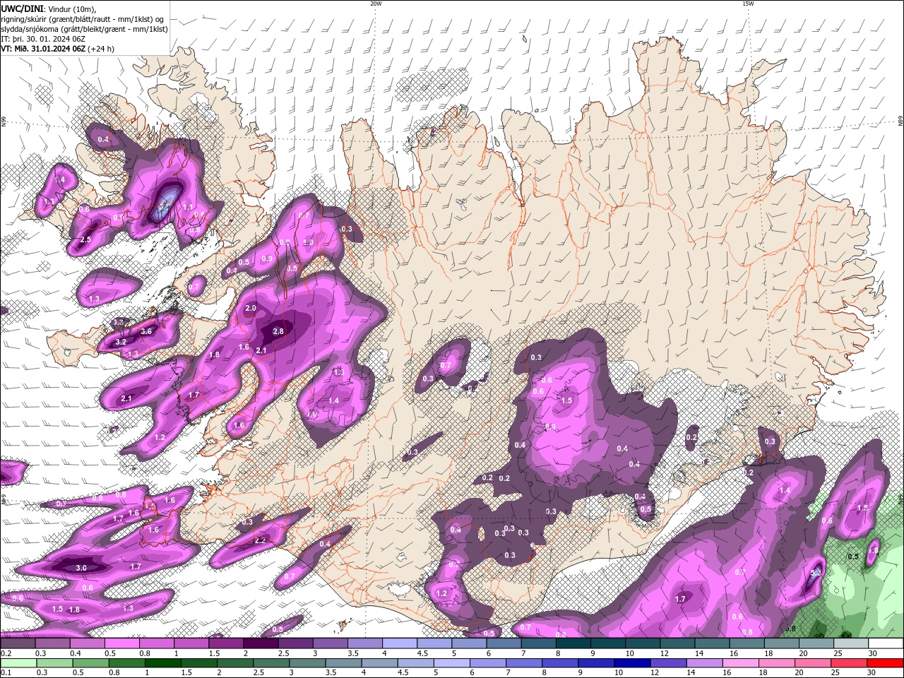
Task: Click the 2.8 precipitation value on the map
Action: point(278,331)
